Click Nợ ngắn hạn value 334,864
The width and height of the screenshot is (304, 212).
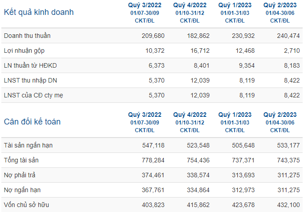pos(198,190)
